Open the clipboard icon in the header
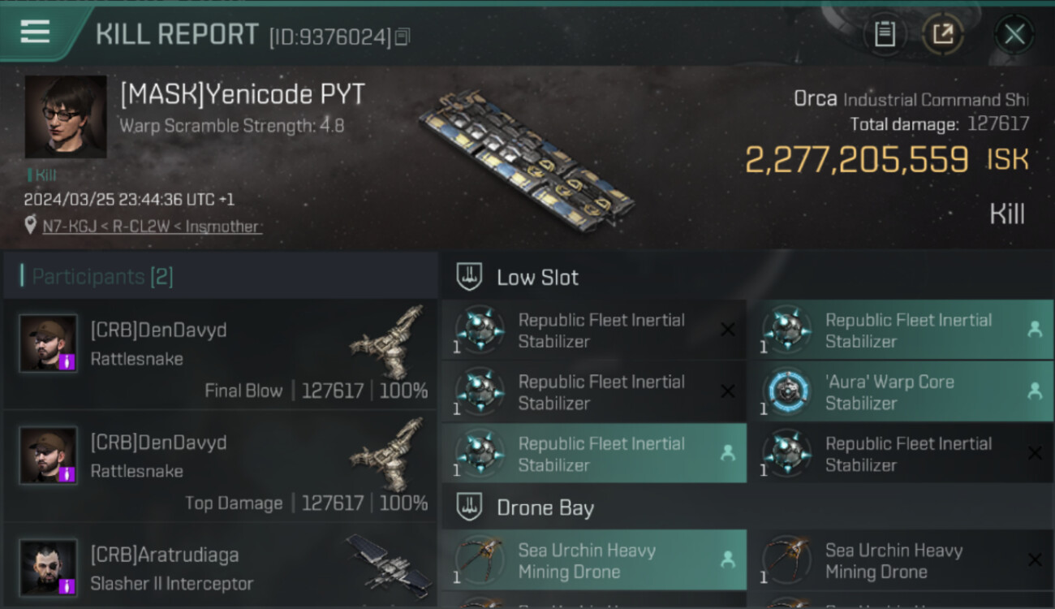1055x609 pixels. pos(884,34)
